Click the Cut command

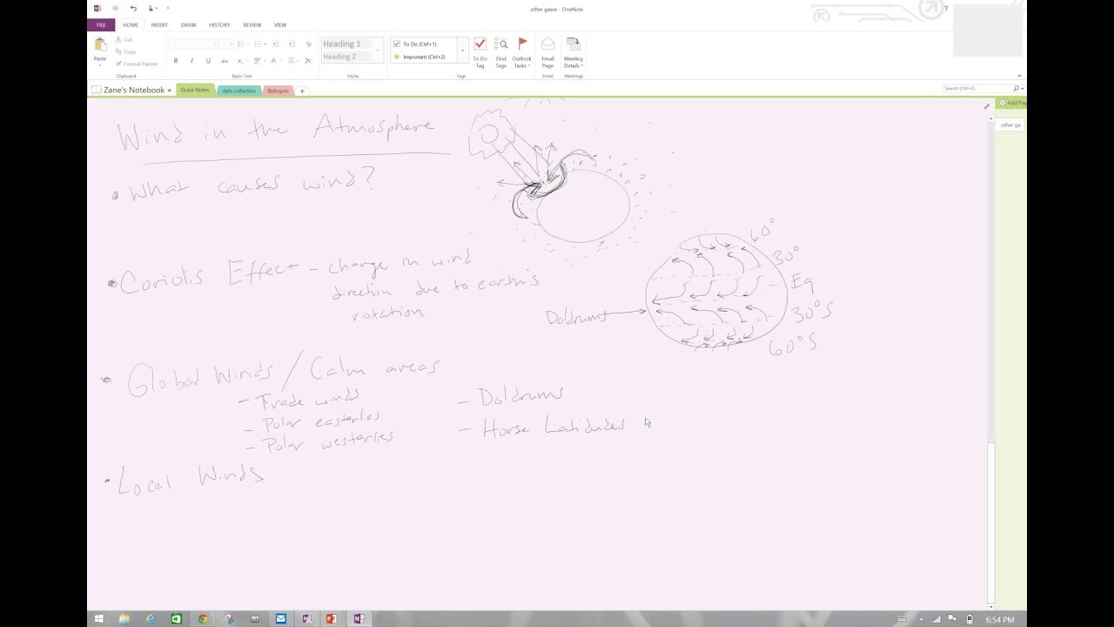(124, 40)
